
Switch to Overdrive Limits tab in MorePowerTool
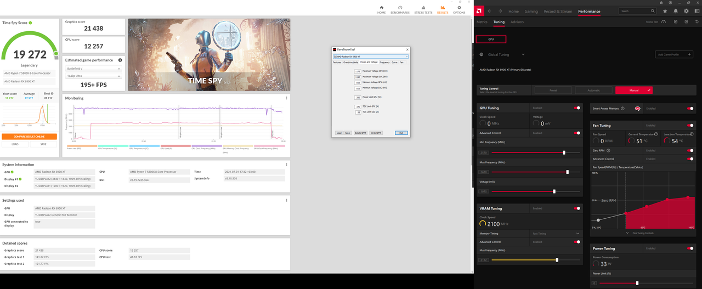click(x=351, y=63)
